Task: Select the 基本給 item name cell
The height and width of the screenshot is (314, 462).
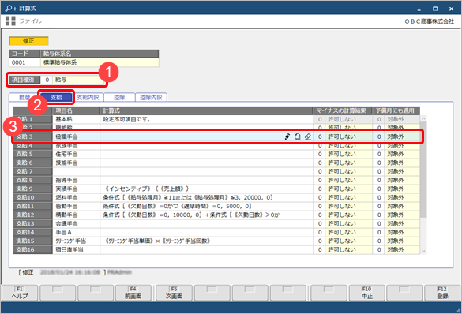Action: 76,119
